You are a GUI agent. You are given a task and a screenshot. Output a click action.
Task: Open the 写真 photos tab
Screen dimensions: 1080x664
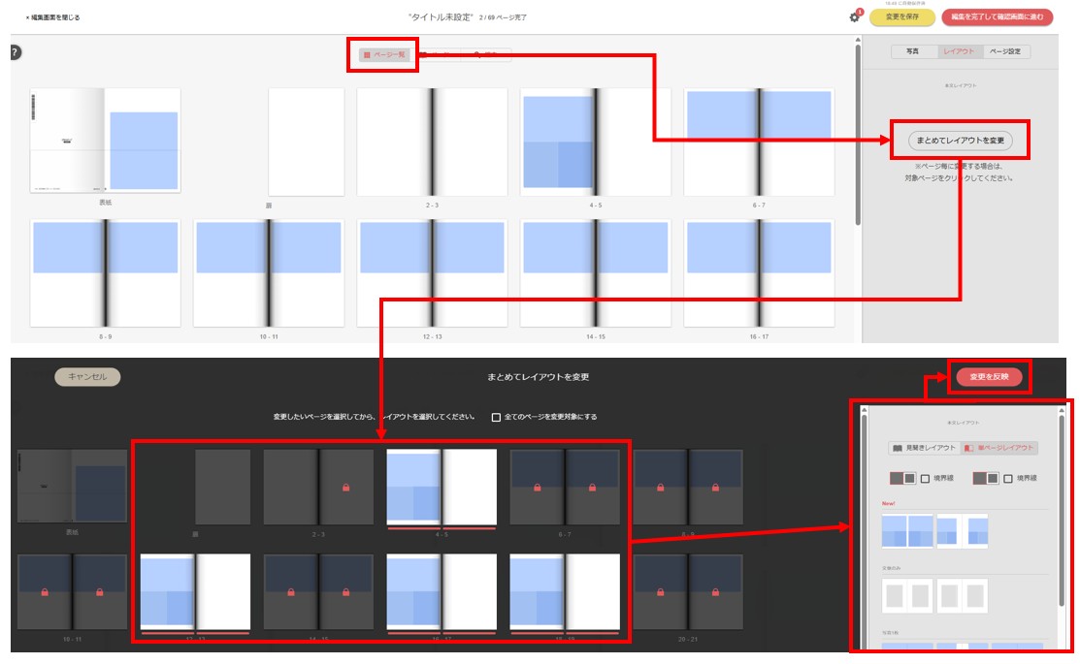pyautogui.click(x=913, y=51)
